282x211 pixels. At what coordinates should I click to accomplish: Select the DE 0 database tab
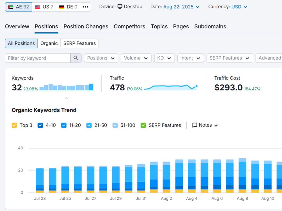click(68, 7)
